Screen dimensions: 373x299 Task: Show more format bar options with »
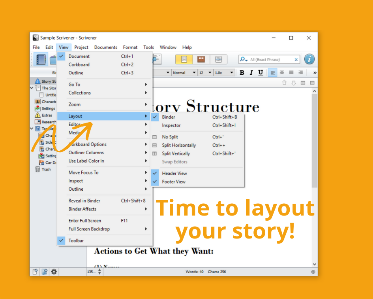click(315, 73)
